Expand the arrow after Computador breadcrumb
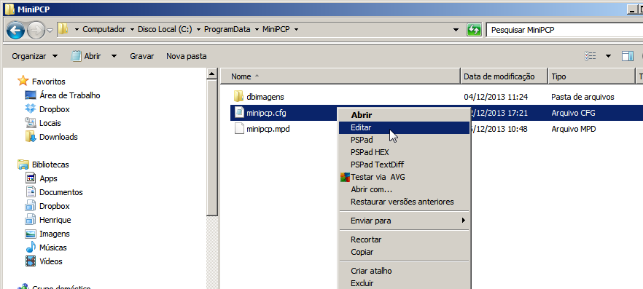 click(132, 29)
